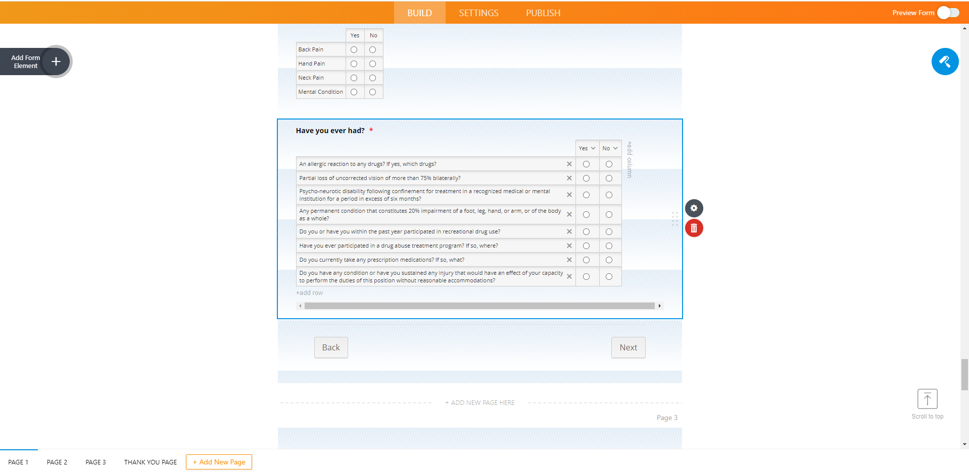Remove the allergic reaction row
The height and width of the screenshot is (474, 969).
coord(569,164)
